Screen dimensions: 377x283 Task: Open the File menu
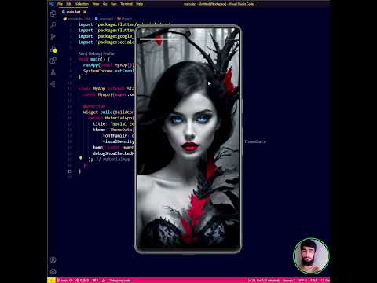60,4
